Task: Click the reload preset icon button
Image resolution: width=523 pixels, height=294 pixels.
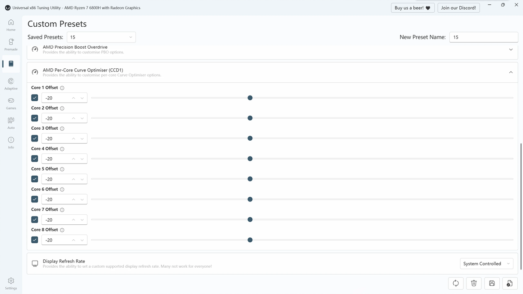Action: [455, 283]
